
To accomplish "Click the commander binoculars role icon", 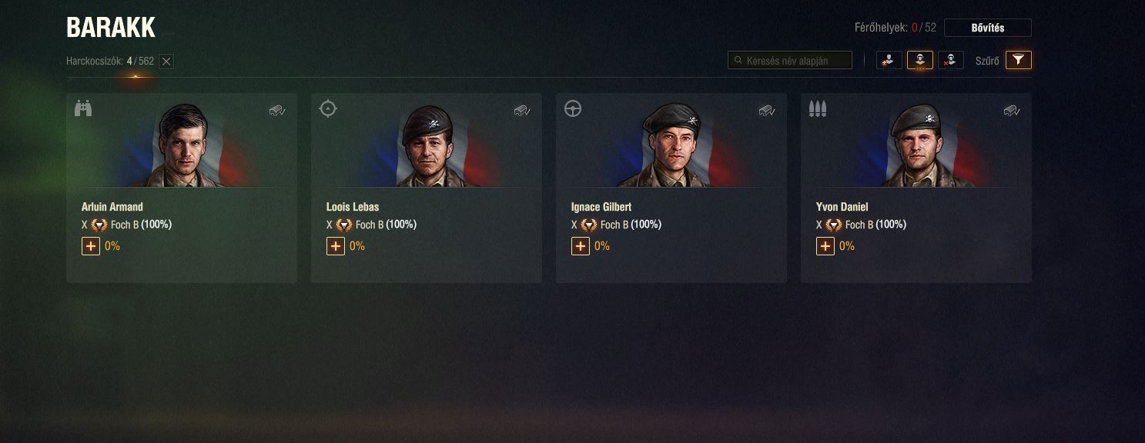I will click(x=83, y=108).
